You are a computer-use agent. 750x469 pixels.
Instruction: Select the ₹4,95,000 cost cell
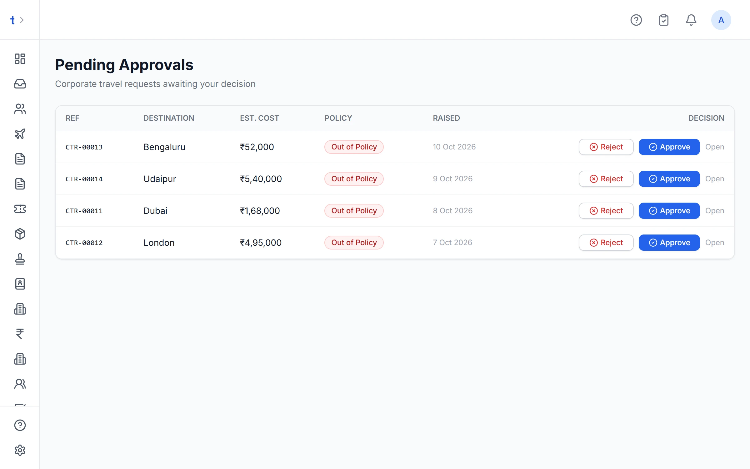(261, 243)
